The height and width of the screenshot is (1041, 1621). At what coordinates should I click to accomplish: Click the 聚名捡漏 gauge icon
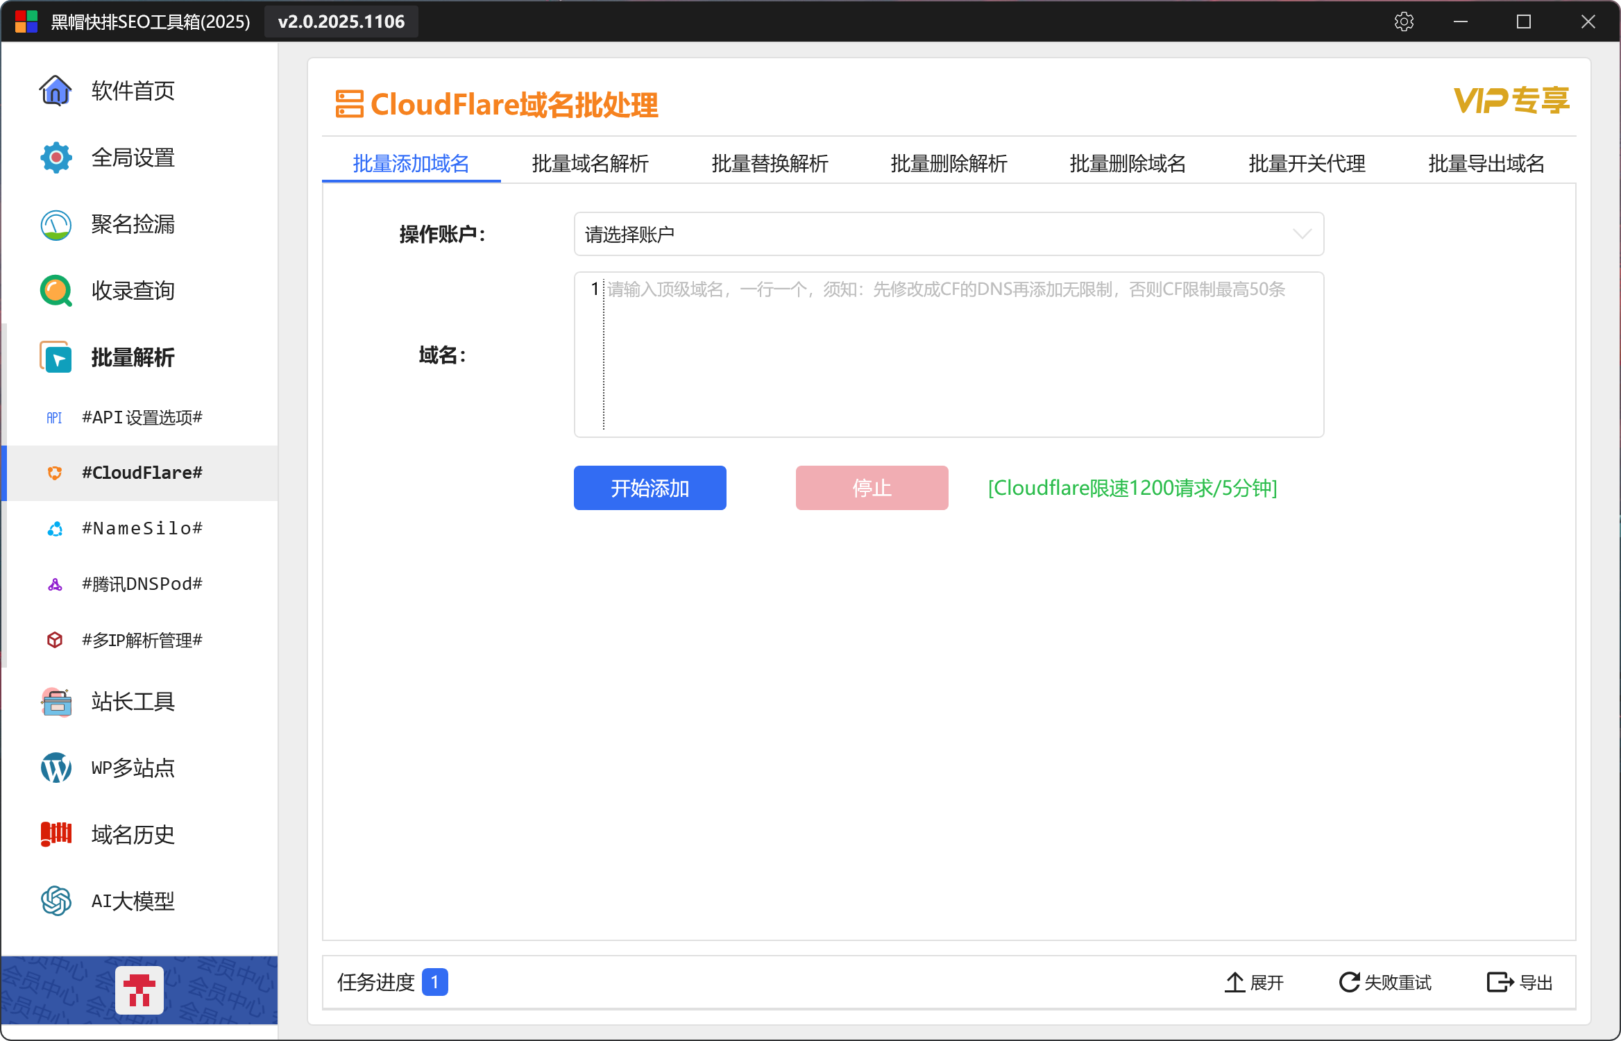click(x=56, y=224)
